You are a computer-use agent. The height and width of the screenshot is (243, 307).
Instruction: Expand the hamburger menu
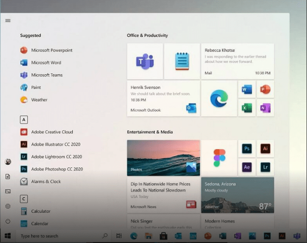pyautogui.click(x=8, y=21)
